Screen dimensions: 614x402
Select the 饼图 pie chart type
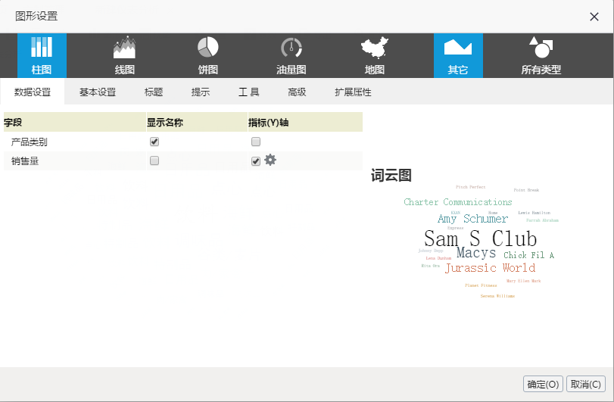pos(208,55)
